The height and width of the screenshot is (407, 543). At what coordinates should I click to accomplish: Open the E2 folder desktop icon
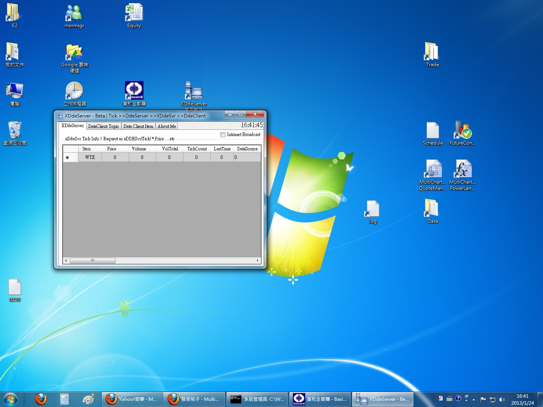14,16
